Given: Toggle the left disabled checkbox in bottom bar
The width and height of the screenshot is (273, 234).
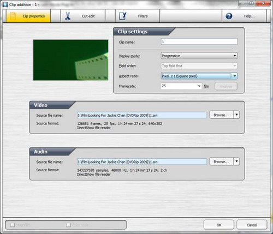Looking at the screenshot, I should coord(13,225).
